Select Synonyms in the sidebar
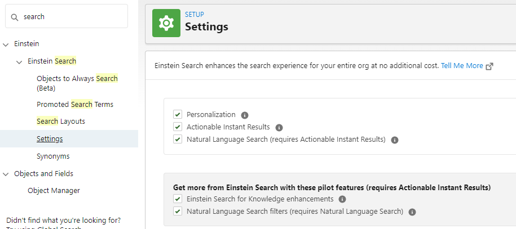This screenshot has height=229, width=516. [x=53, y=156]
